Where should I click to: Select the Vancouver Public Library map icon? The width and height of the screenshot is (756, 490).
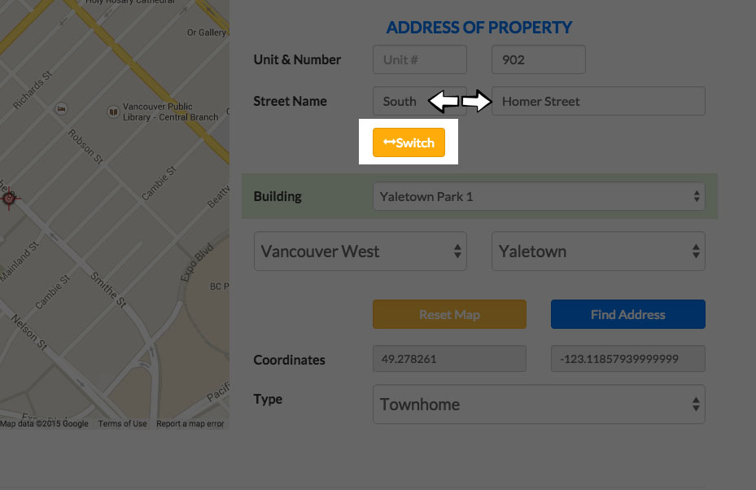(113, 111)
